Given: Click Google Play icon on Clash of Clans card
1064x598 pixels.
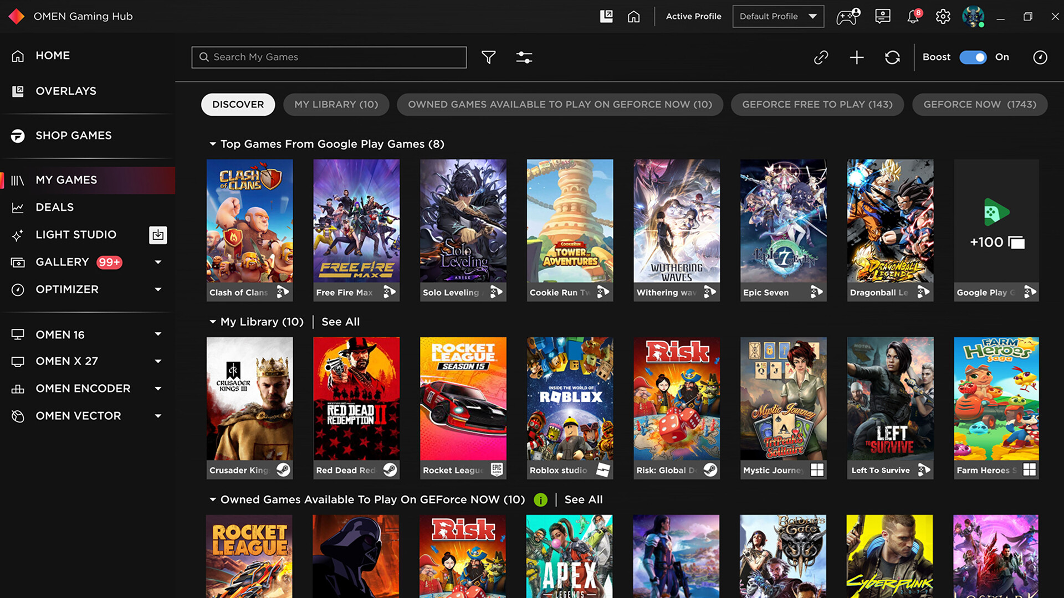Looking at the screenshot, I should click(x=283, y=292).
